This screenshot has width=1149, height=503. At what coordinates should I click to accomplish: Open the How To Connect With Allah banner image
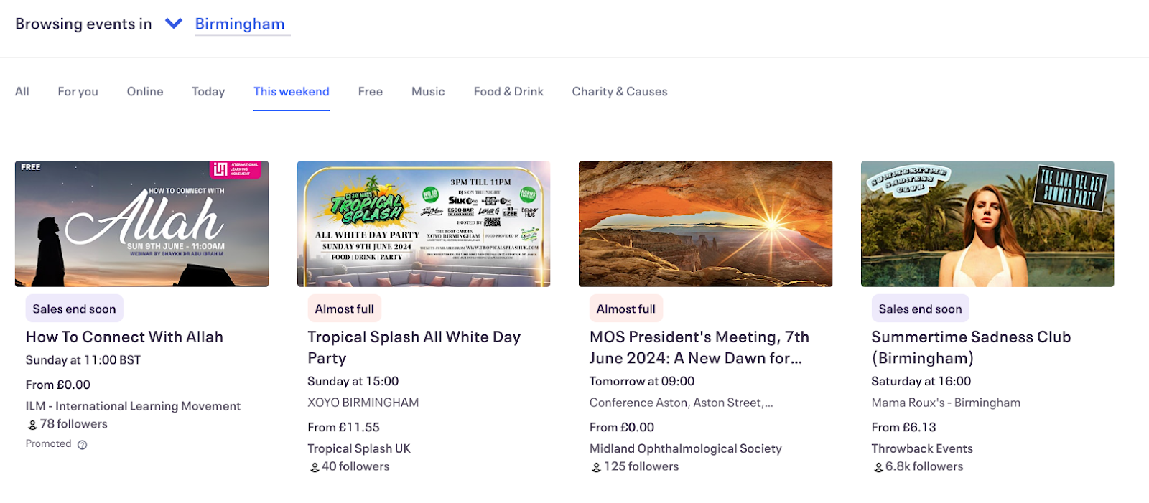[x=141, y=224]
